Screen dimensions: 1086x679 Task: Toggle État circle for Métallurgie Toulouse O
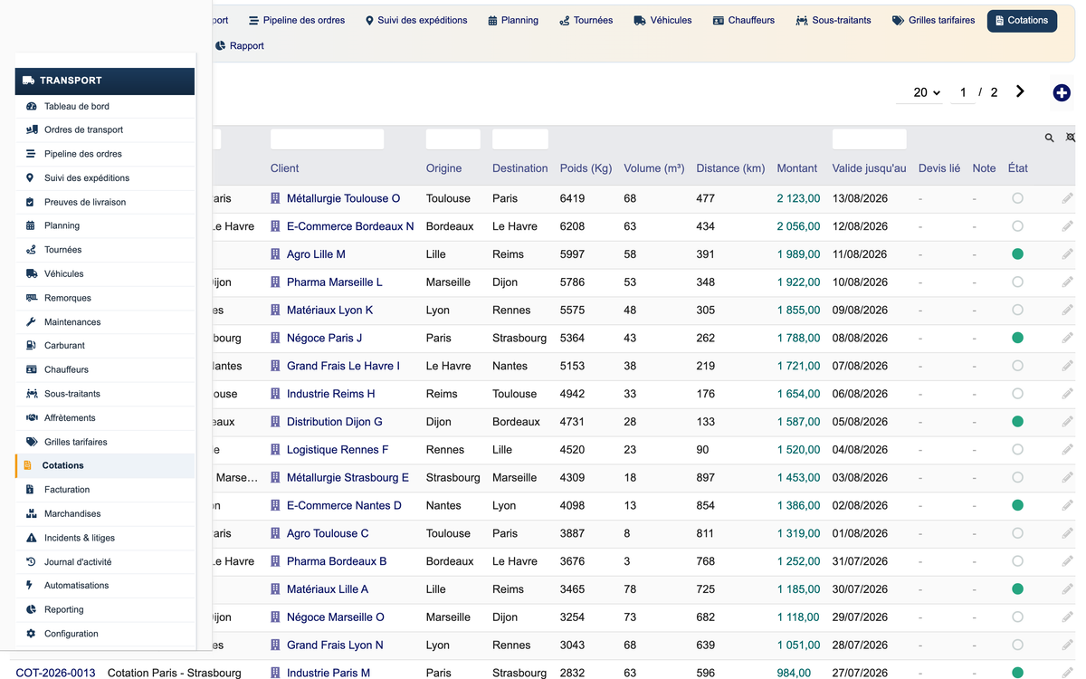coord(1017,198)
